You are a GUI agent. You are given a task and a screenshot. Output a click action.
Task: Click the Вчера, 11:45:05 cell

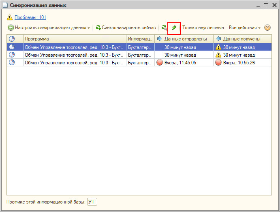coord(184,62)
